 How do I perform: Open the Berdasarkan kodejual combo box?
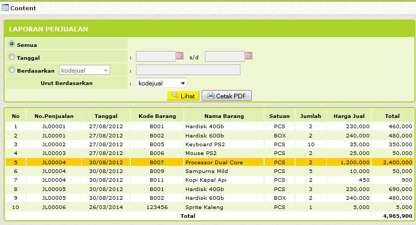click(84, 70)
